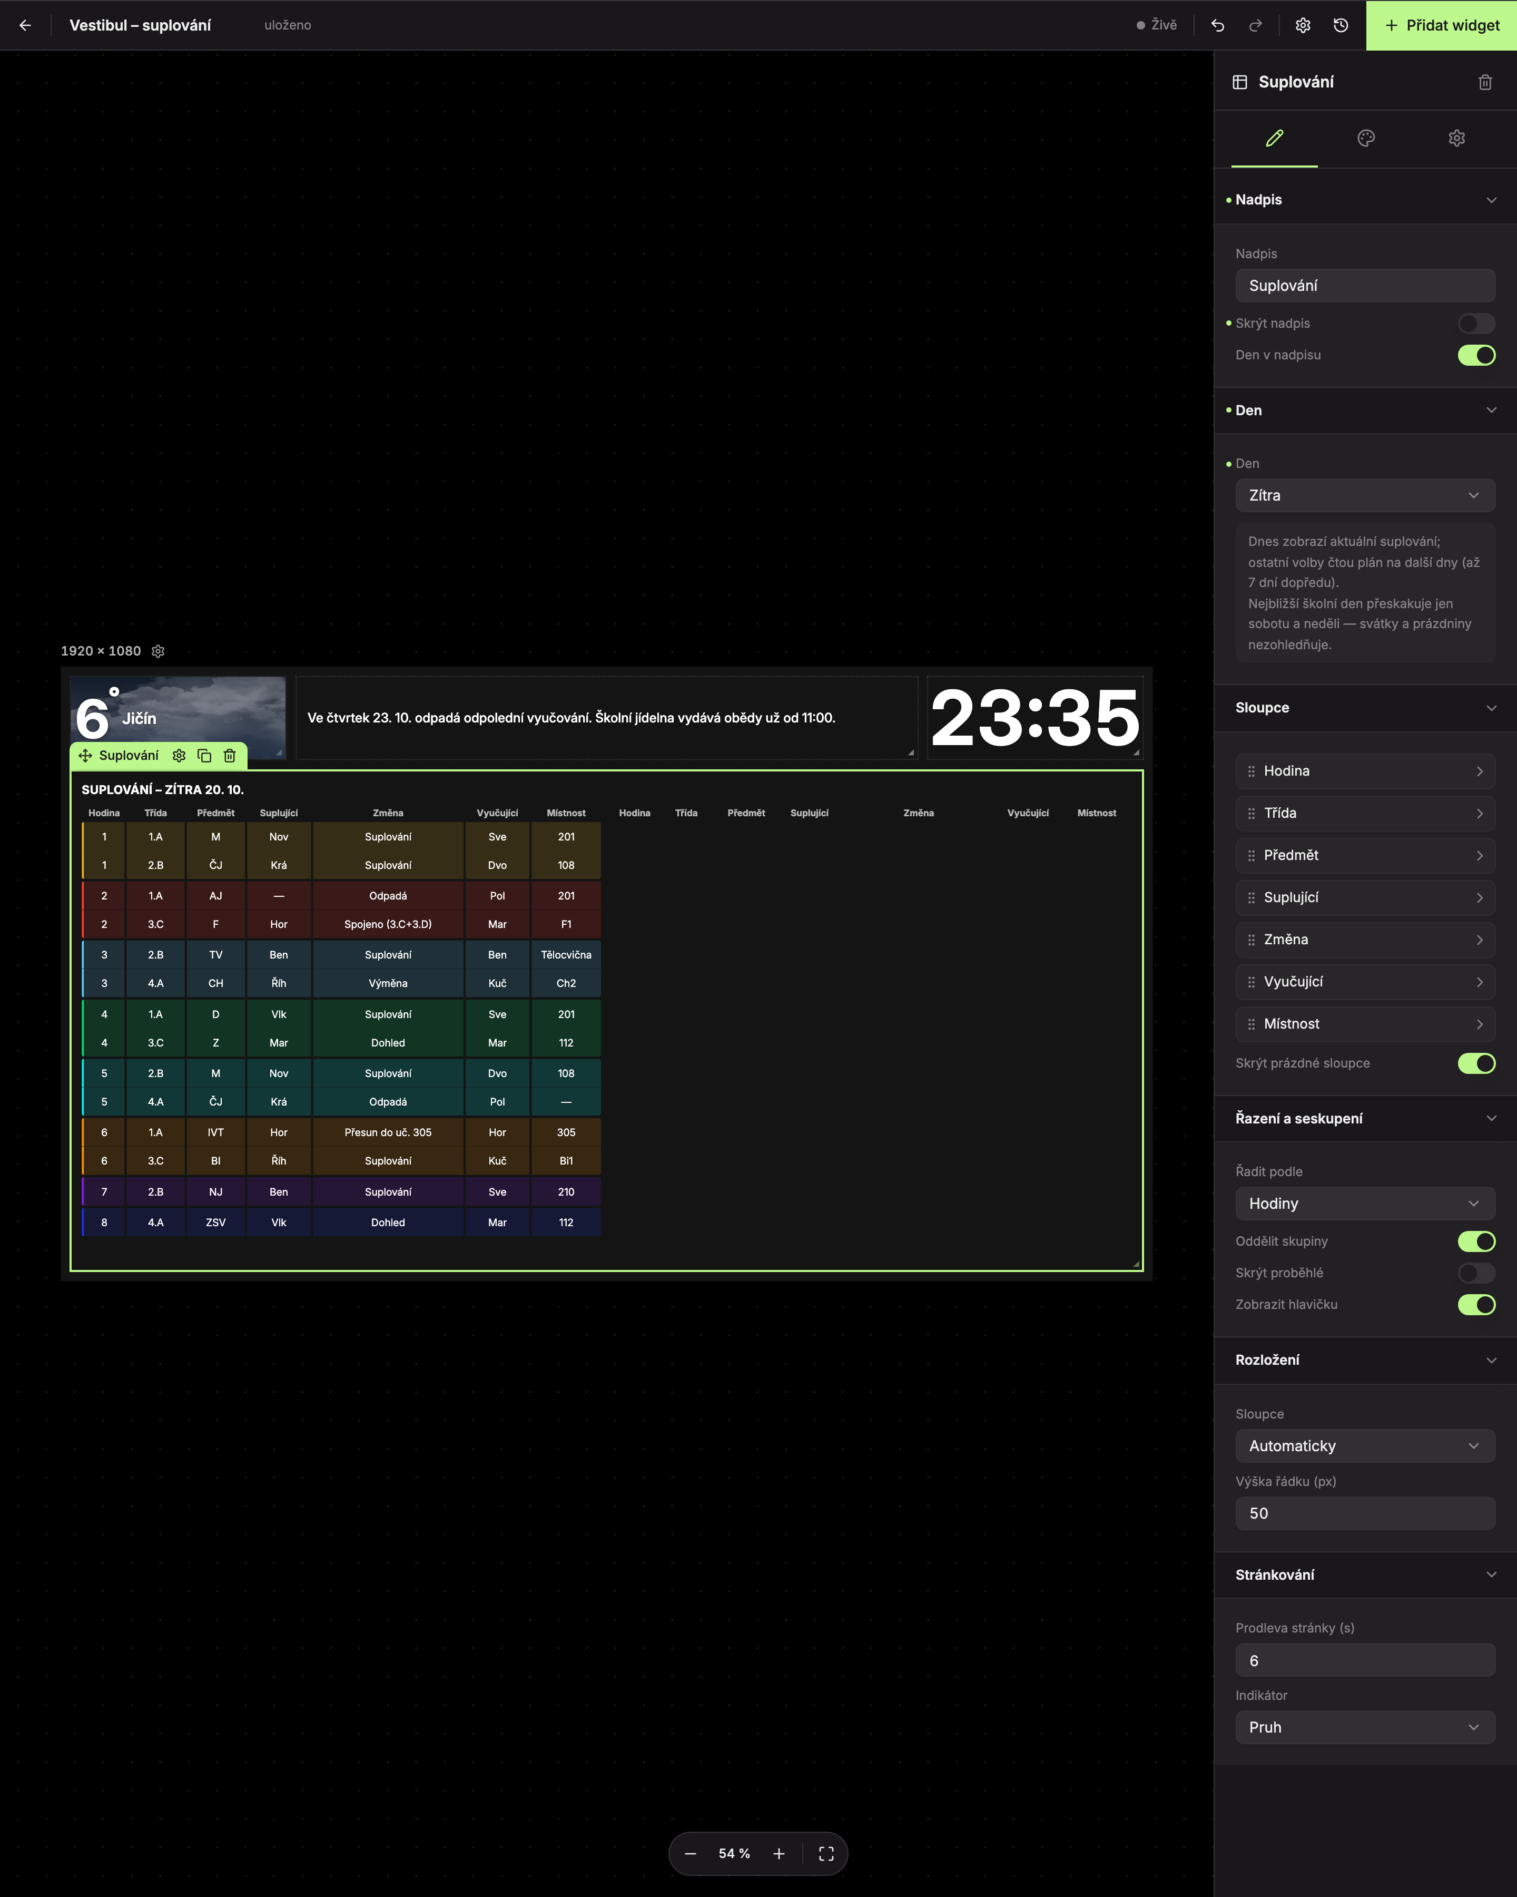Collapse the Nadpis section
This screenshot has width=1517, height=1897.
point(1365,200)
